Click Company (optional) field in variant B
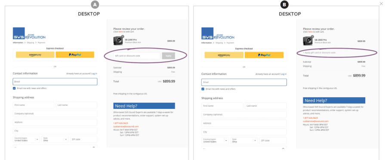 [244, 114]
